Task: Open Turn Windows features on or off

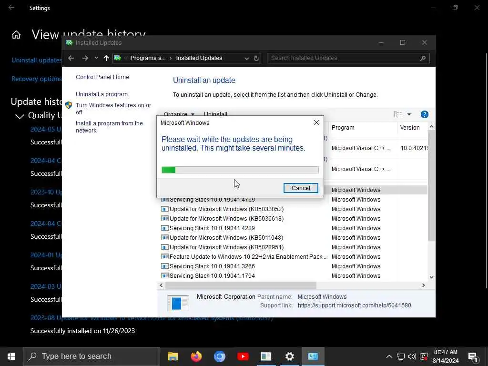Action: pyautogui.click(x=113, y=109)
